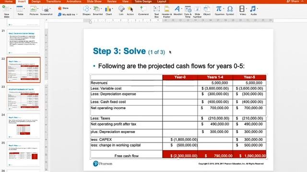This screenshot has height=172, width=307.
Task: Click the Less: Taxes cell
Action: [x=126, y=118]
